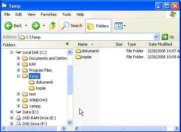Close the Folders pane
This screenshot has width=181, height=132.
pyautogui.click(x=67, y=44)
